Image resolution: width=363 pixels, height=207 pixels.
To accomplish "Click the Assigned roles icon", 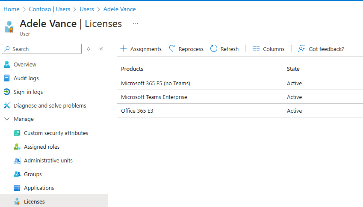I will (17, 147).
